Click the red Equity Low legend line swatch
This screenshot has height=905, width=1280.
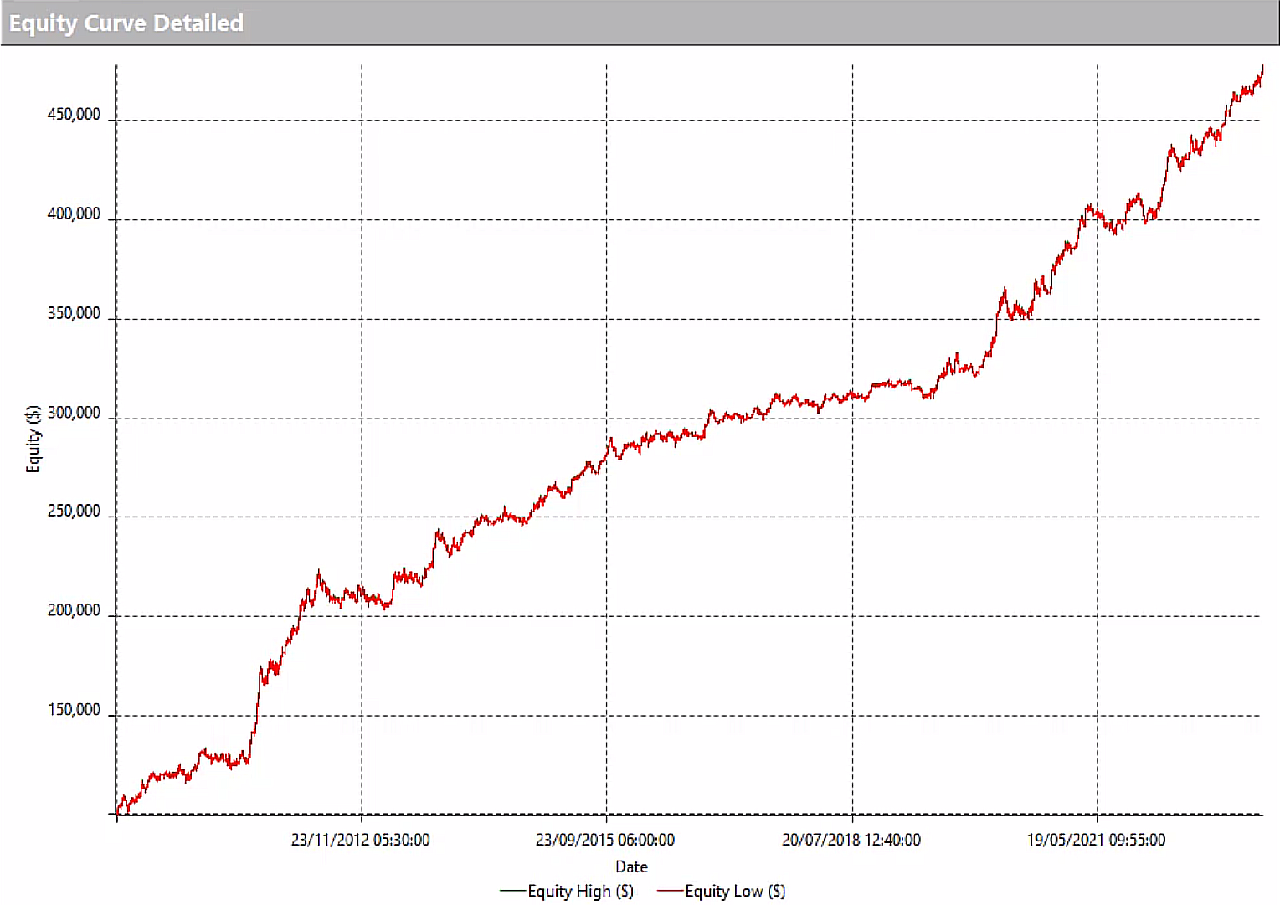coord(670,892)
